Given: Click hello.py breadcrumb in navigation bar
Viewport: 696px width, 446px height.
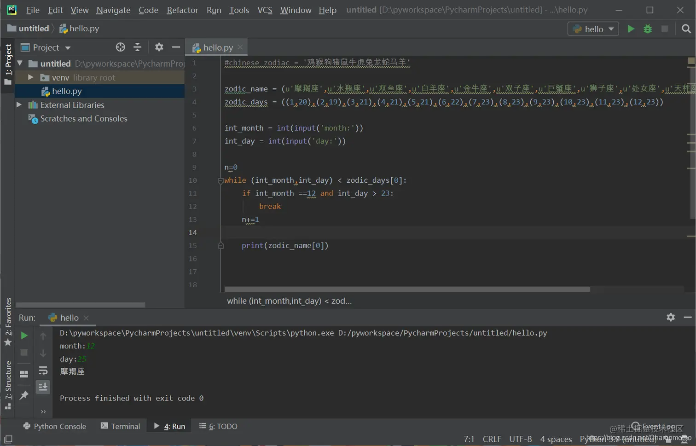Looking at the screenshot, I should coord(79,29).
